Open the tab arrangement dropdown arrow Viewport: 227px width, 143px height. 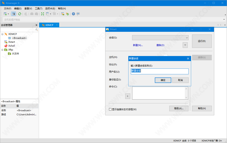click(x=50, y=14)
